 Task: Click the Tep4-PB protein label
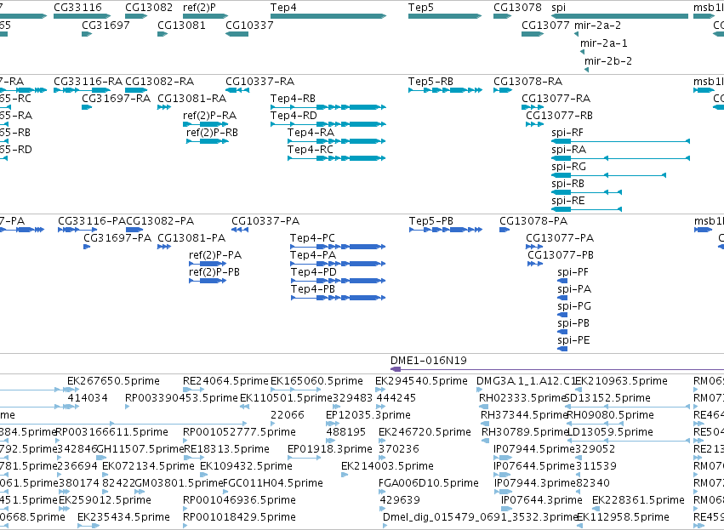[312, 289]
